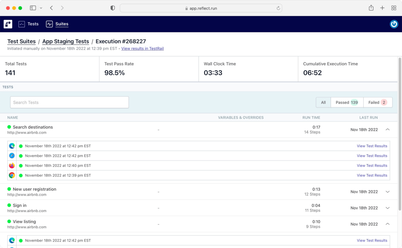Go to Test Suites breadcrumb
The height and width of the screenshot is (248, 402).
coord(21,41)
